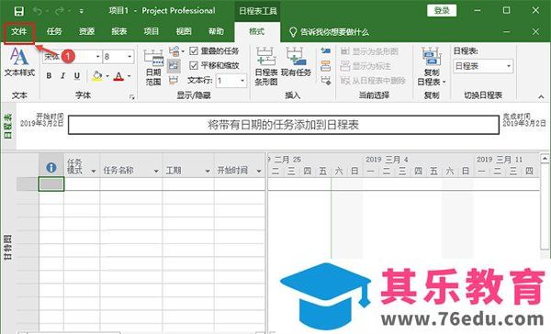This screenshot has height=334, width=551.
Task: Open font dialog launcher in 字体 group
Action: 131,97
